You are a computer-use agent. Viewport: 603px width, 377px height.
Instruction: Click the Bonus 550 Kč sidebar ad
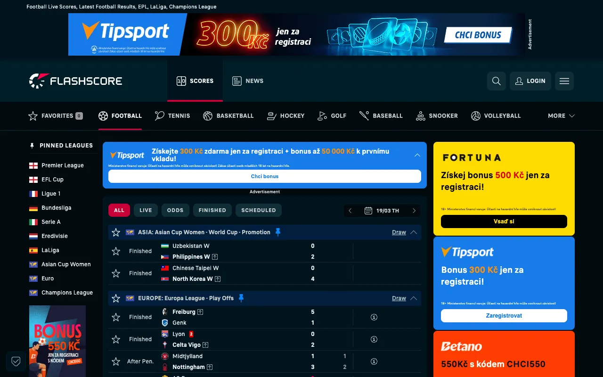(x=57, y=341)
